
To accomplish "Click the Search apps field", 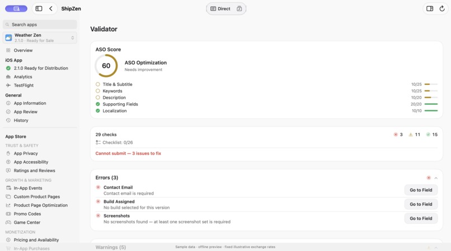I will [x=40, y=25].
